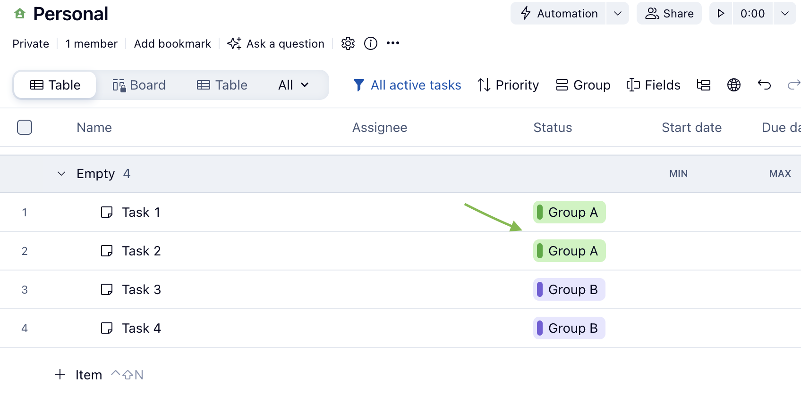Image resolution: width=801 pixels, height=394 pixels.
Task: Click the info circle icon
Action: click(371, 43)
